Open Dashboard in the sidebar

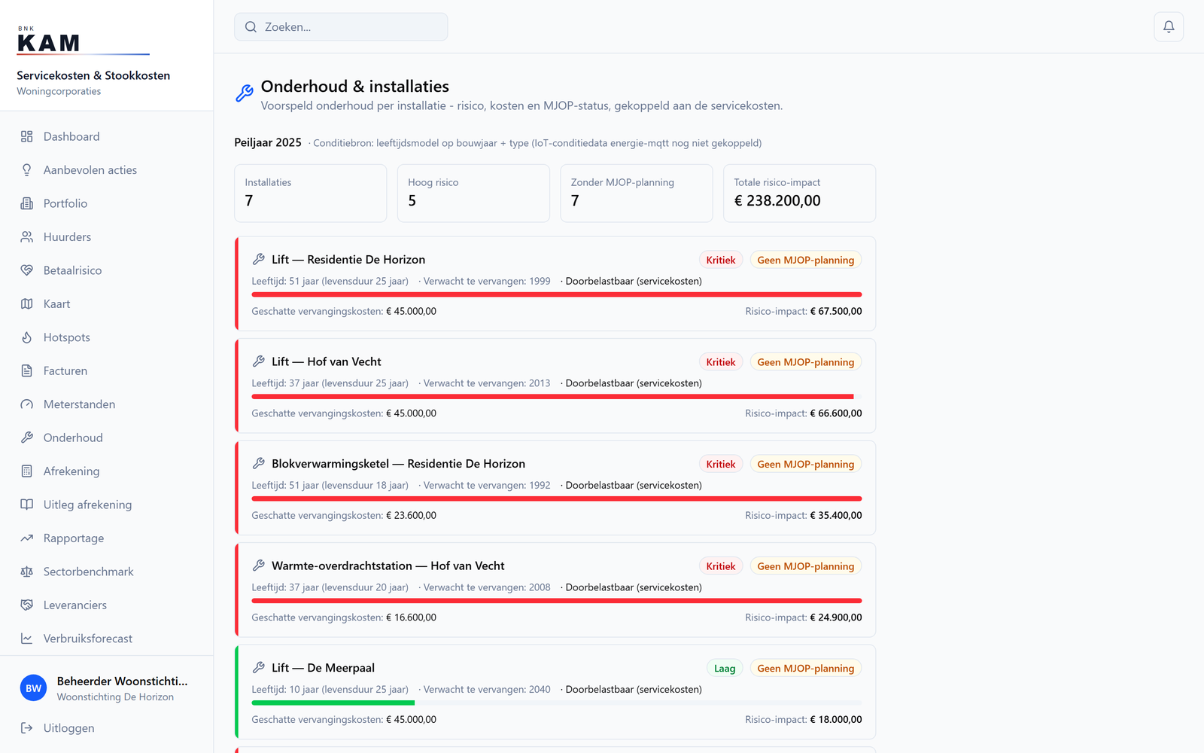click(x=107, y=136)
